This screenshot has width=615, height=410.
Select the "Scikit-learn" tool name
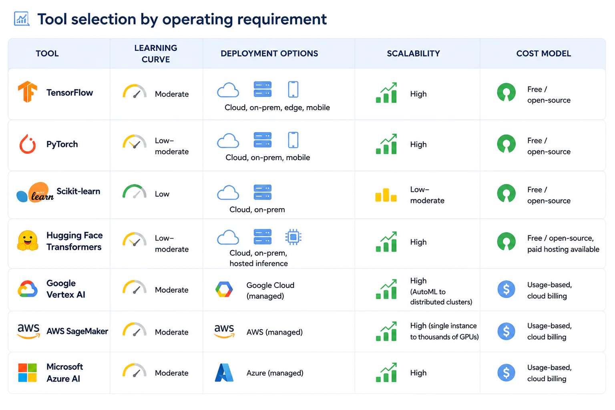[78, 191]
